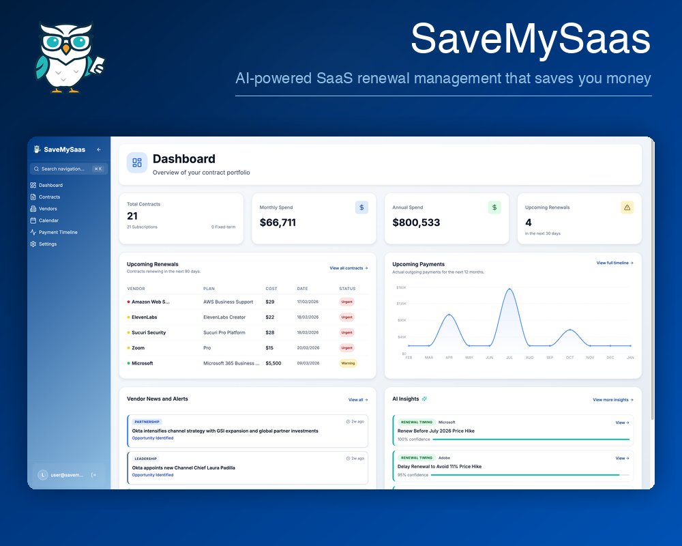Viewport: 682px width, 546px height.
Task: Open View all vendor news link
Action: [358, 400]
